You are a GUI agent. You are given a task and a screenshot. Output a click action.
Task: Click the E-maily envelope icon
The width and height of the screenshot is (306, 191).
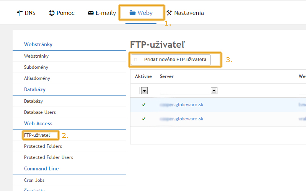click(91, 13)
